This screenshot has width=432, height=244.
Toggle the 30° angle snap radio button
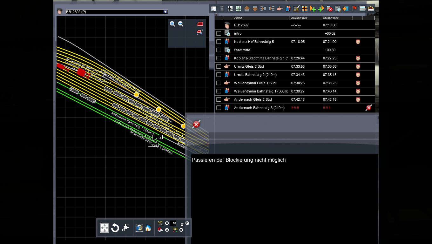167,223
